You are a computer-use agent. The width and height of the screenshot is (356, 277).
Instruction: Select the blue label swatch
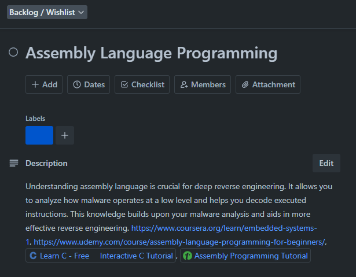[x=39, y=135]
